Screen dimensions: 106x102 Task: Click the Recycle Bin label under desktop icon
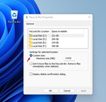(x=14, y=22)
